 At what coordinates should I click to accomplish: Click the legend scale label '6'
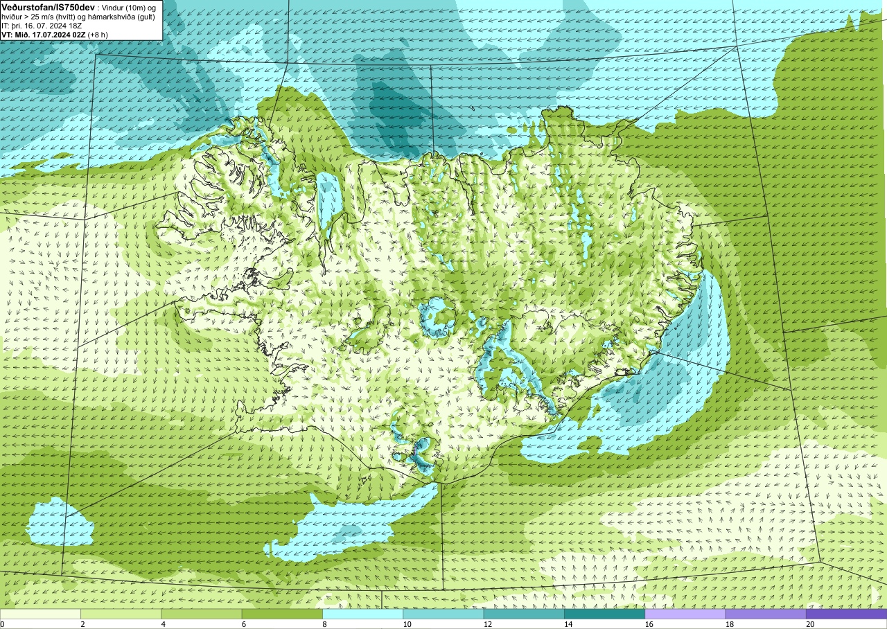point(243,624)
